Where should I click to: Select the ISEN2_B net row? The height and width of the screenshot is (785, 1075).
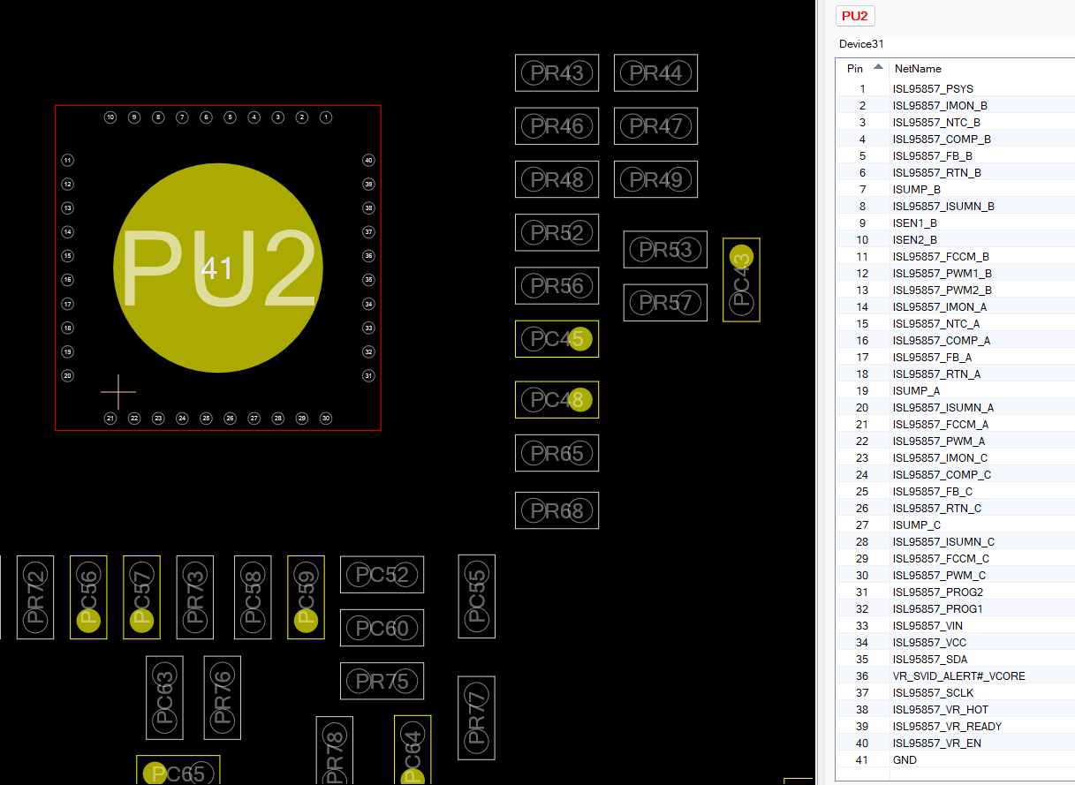pyautogui.click(x=956, y=239)
